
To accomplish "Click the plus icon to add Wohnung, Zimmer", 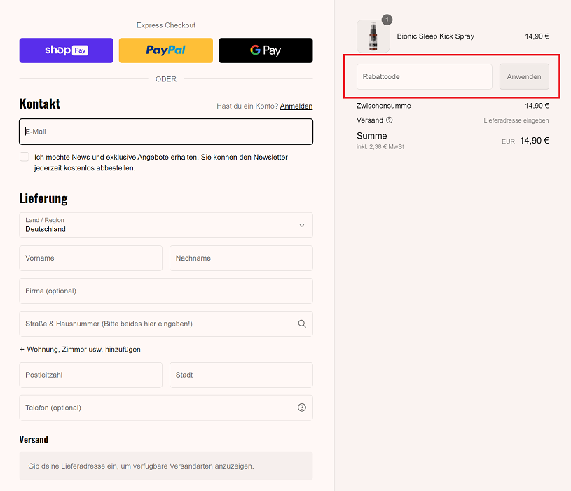I will [x=22, y=349].
